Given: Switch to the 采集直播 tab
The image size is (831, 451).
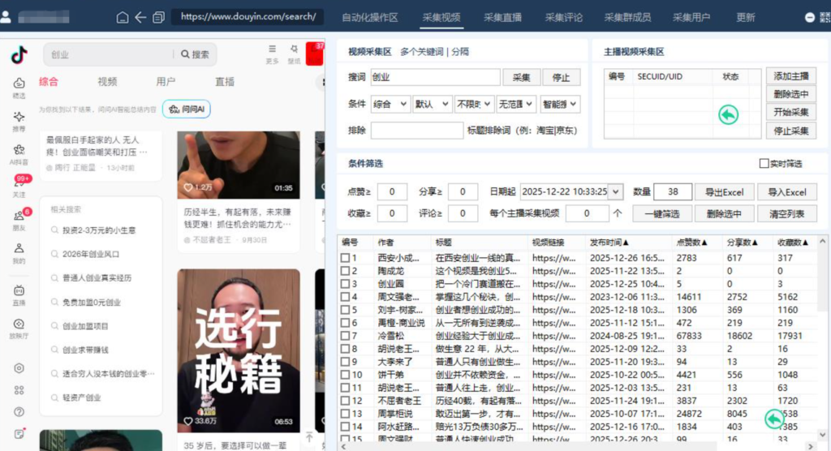Looking at the screenshot, I should click(502, 17).
